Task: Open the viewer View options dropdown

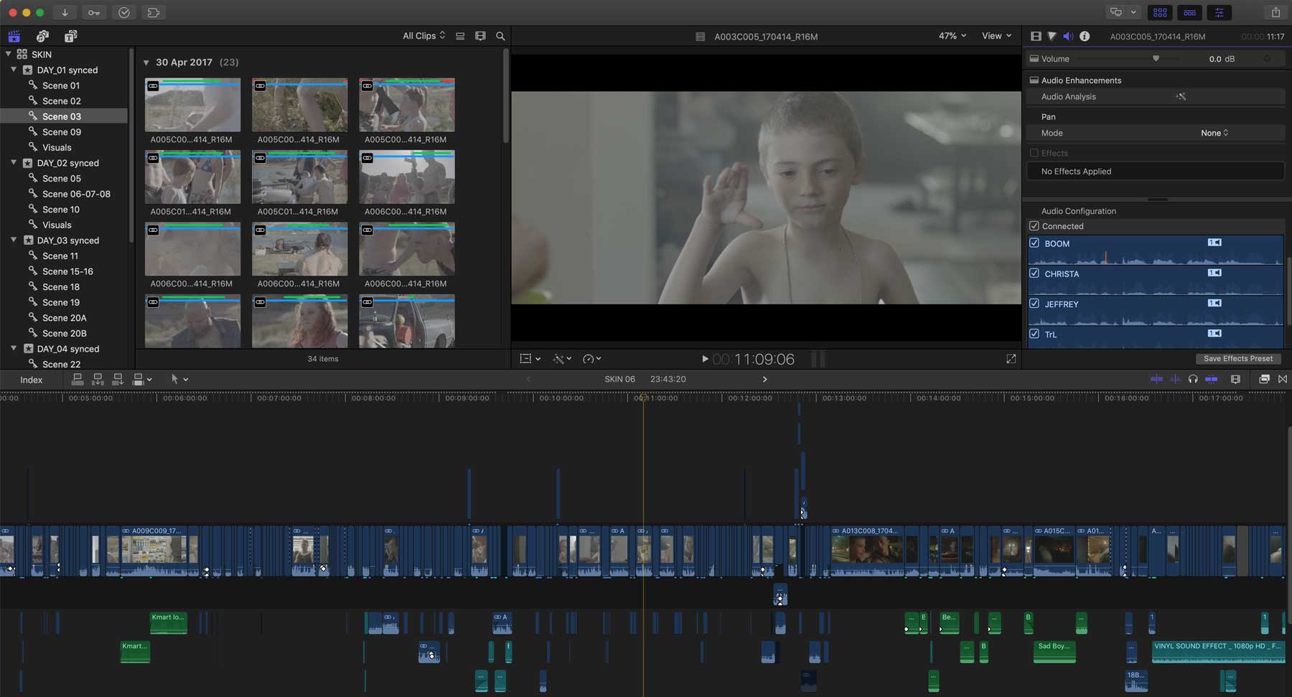Action: coord(996,36)
